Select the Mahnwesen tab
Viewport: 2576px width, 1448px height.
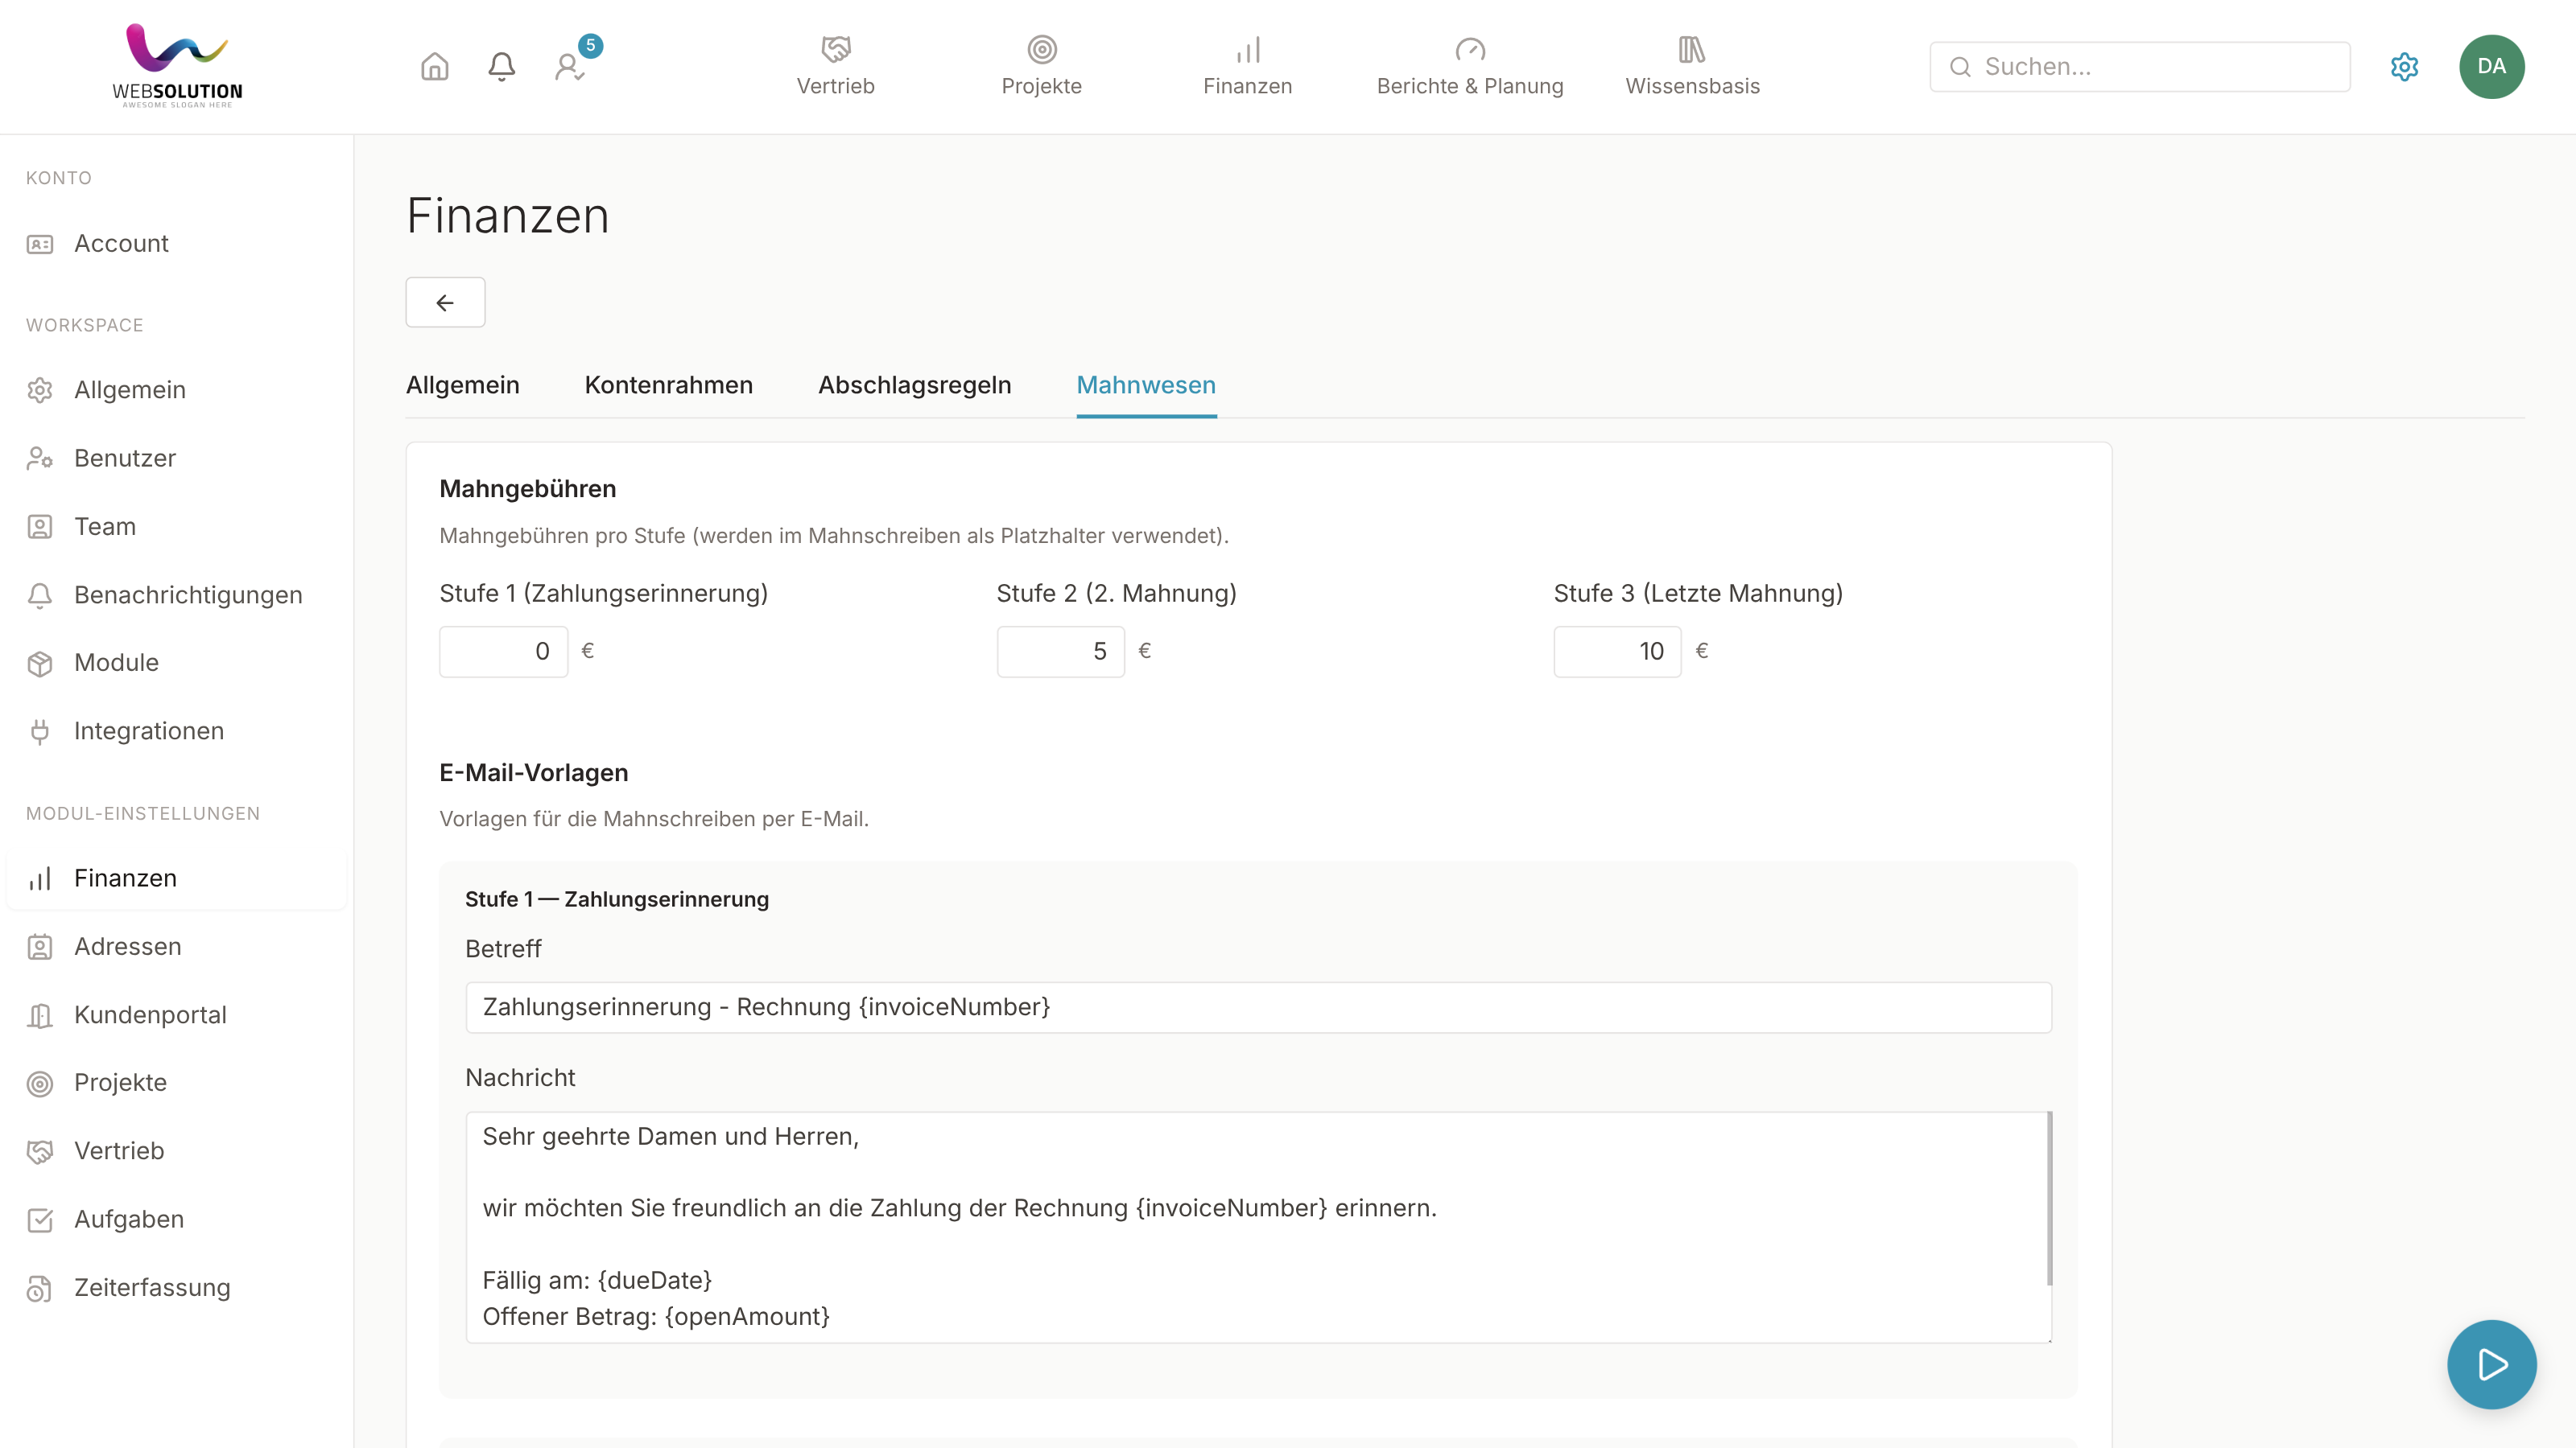pyautogui.click(x=1146, y=386)
